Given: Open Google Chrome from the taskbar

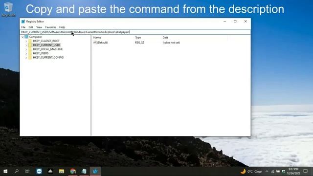Looking at the screenshot, I should (73, 171).
